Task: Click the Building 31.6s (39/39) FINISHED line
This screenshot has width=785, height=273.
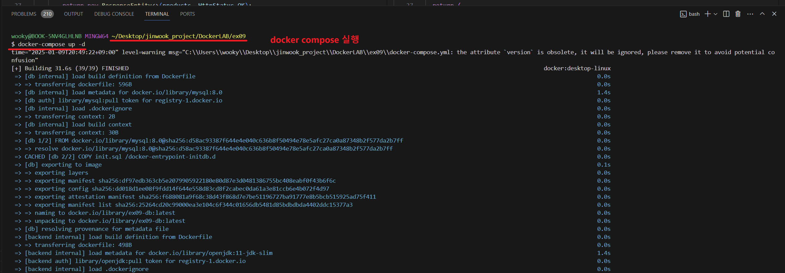Action: [70, 68]
